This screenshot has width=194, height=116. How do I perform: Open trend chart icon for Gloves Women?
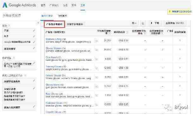click(97, 49)
